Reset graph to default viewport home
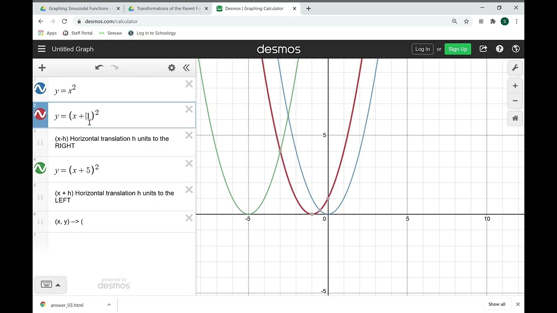The image size is (557, 313). coord(515,118)
